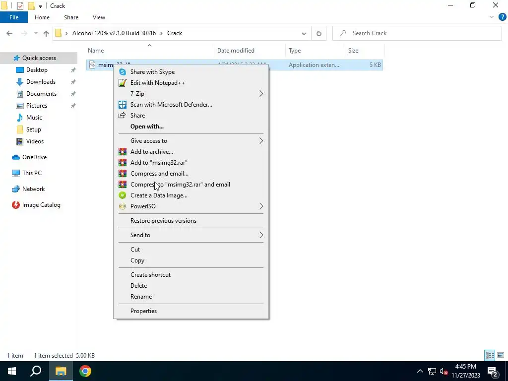Screen dimensions: 508x381
Task: Select Cut in context menu
Action: point(191,250)
